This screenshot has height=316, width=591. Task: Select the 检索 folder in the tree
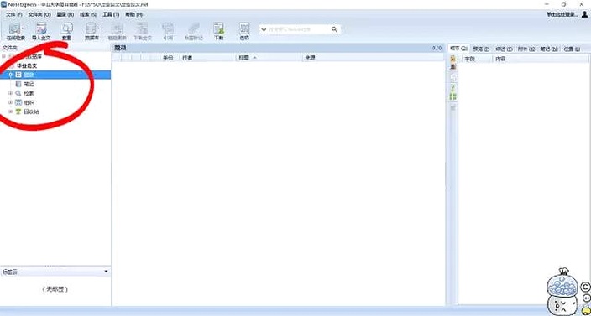coord(29,93)
